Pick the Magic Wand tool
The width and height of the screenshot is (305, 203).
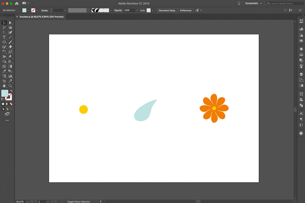pos(4,28)
